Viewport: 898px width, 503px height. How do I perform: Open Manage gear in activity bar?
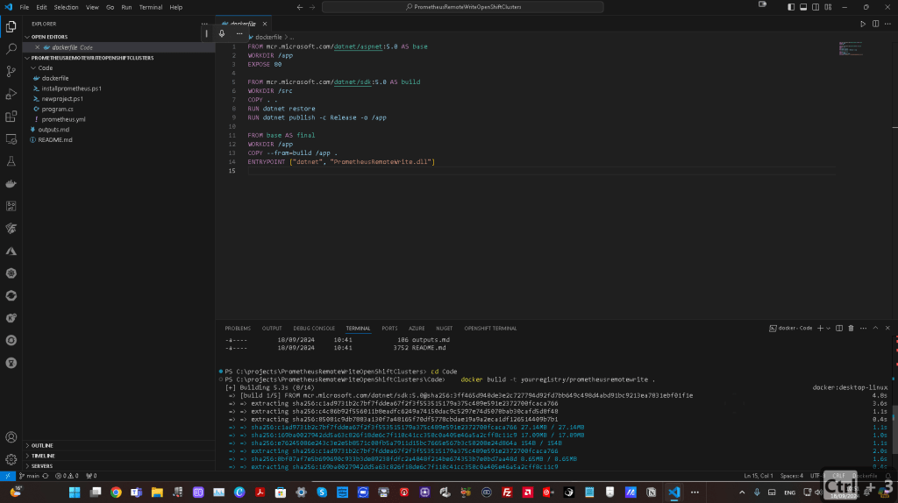(11, 459)
